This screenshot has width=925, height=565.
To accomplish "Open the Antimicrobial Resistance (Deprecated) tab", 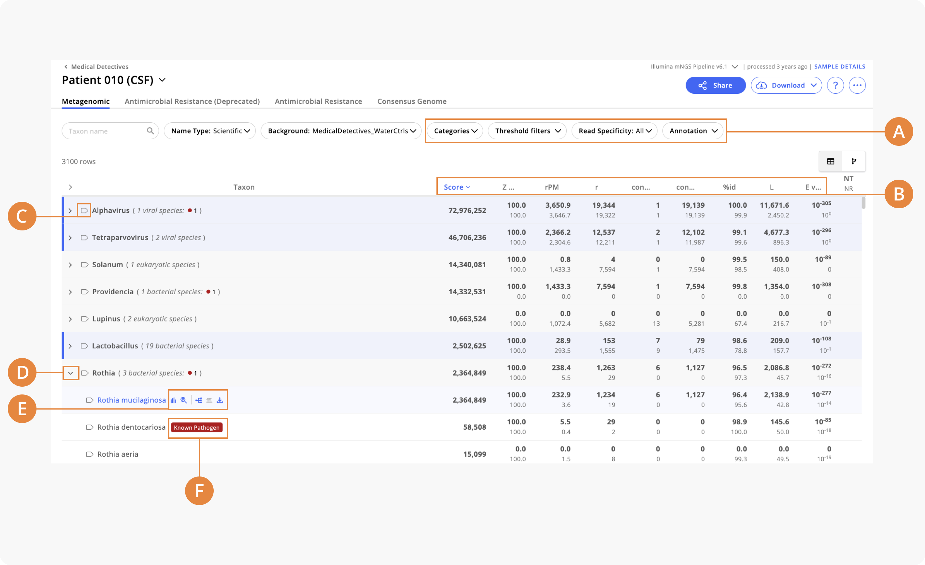I will pos(192,101).
